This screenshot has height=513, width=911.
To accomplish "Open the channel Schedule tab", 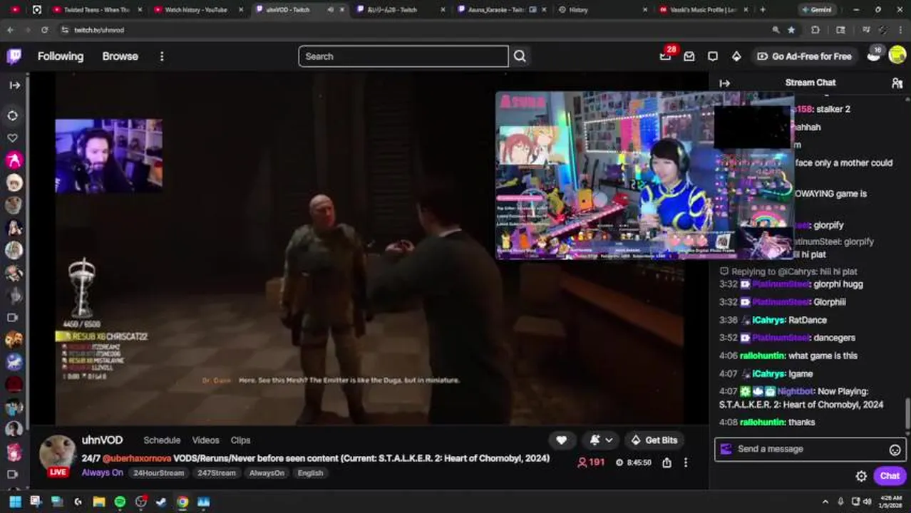I will point(162,440).
